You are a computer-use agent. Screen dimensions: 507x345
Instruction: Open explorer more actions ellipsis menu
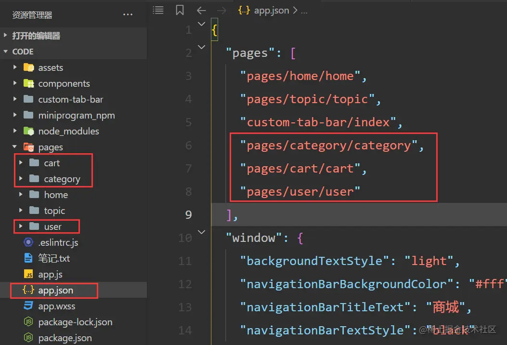point(128,14)
